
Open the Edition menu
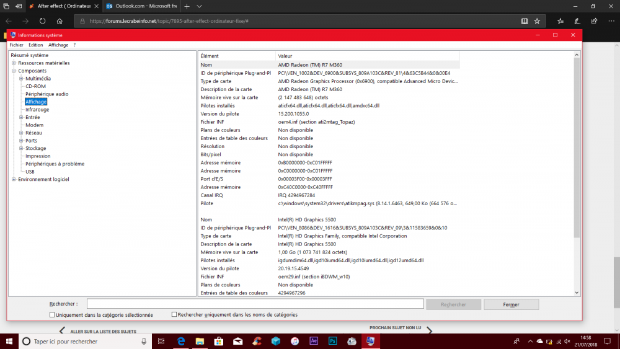pyautogui.click(x=35, y=45)
